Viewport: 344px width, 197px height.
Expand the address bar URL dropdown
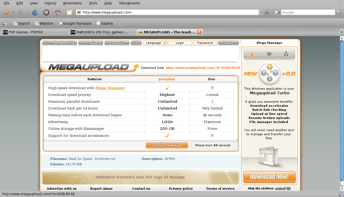[261, 12]
